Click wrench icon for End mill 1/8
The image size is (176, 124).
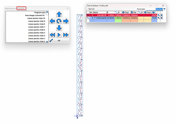88,15
